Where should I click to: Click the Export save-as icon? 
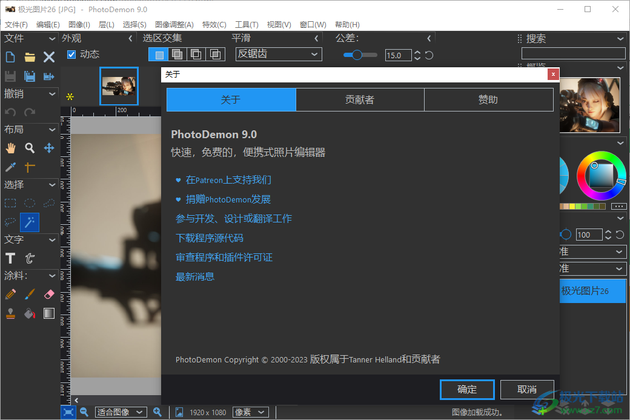[x=49, y=76]
